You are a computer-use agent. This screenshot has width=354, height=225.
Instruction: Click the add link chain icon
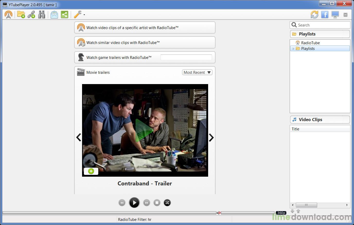[31, 14]
